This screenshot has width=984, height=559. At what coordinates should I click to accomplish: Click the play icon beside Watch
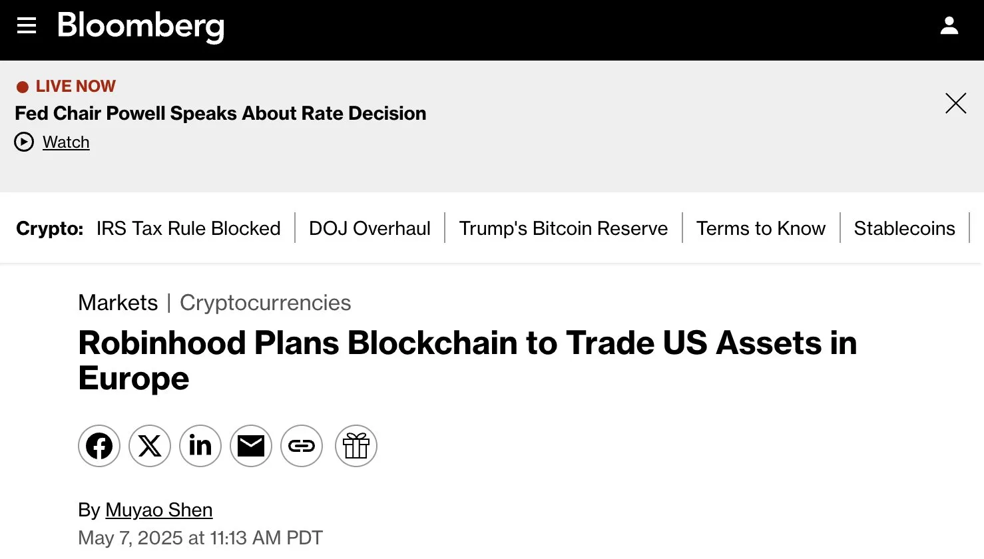tap(24, 142)
